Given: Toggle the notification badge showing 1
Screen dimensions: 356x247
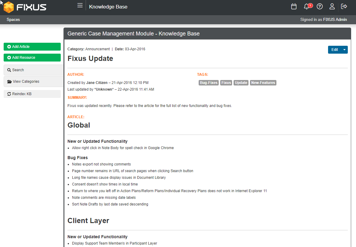Looking at the screenshot, I should tap(310, 5).
